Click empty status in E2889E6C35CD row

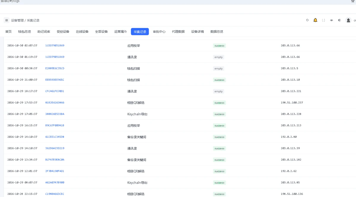pos(219,69)
